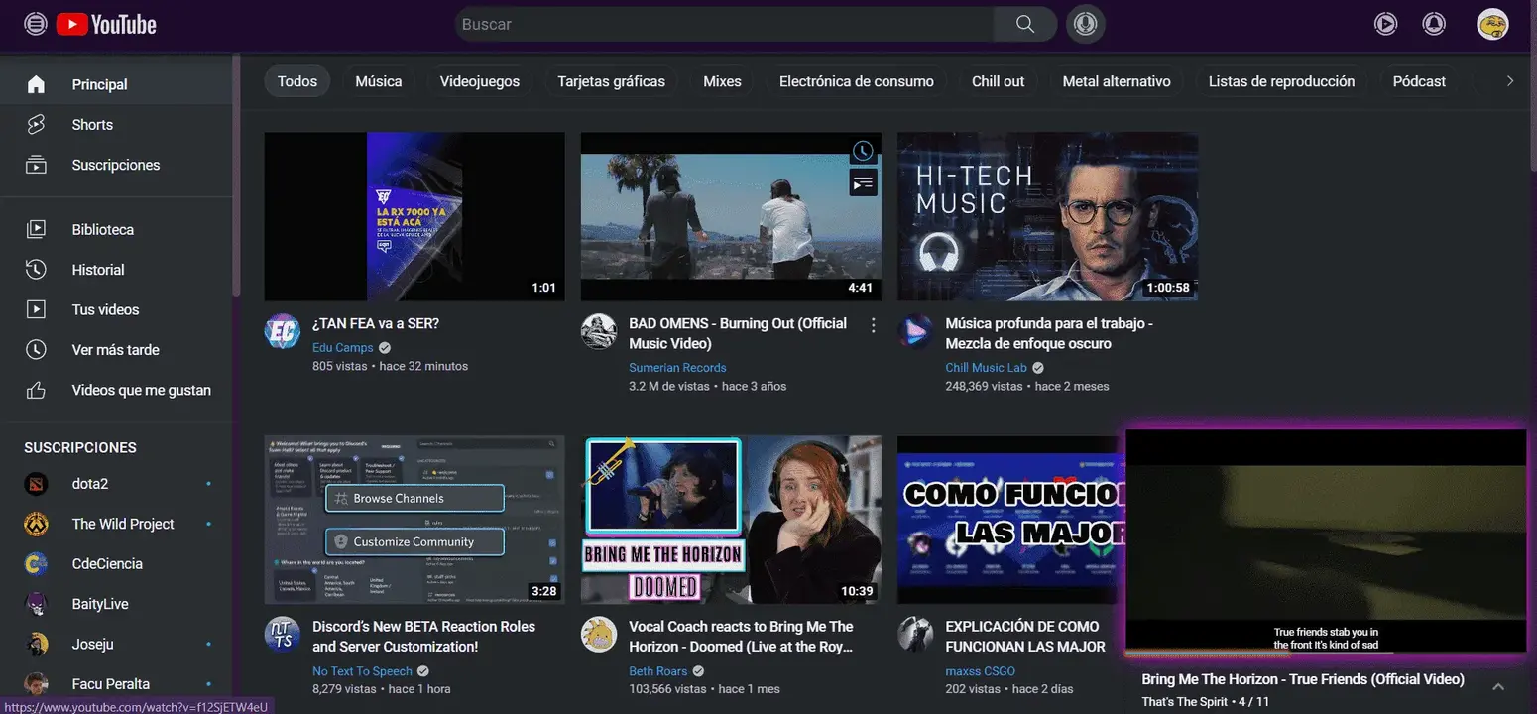Open Bring Me The Horizon Doomed thumbnail
Viewport: 1537px width, 714px height.
pyautogui.click(x=731, y=520)
